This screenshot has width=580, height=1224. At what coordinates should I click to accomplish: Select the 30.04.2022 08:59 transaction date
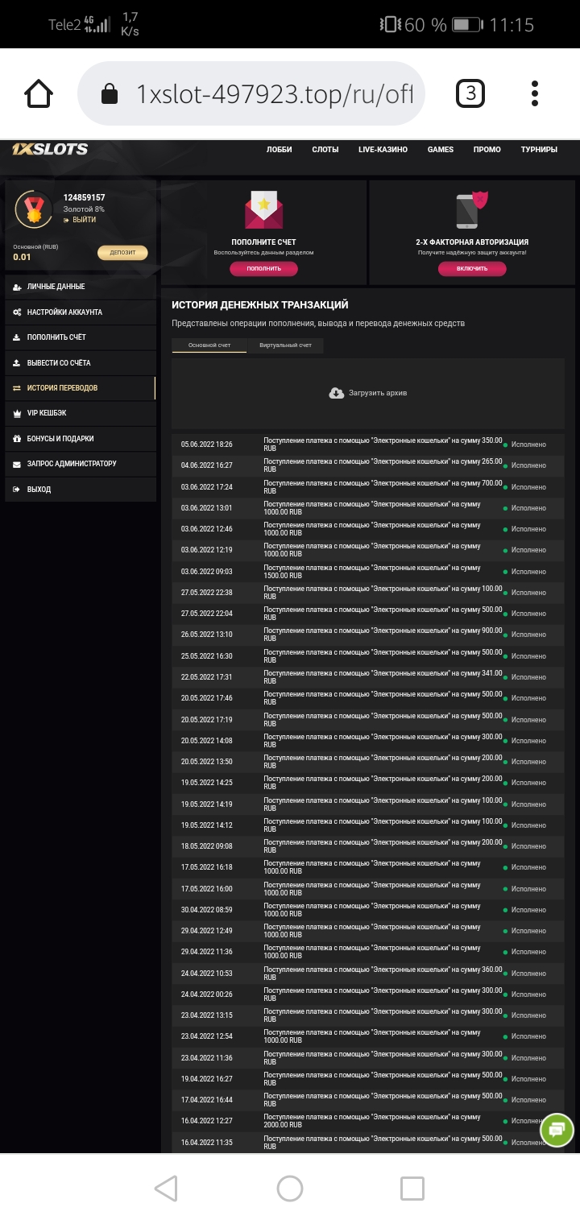coord(207,910)
